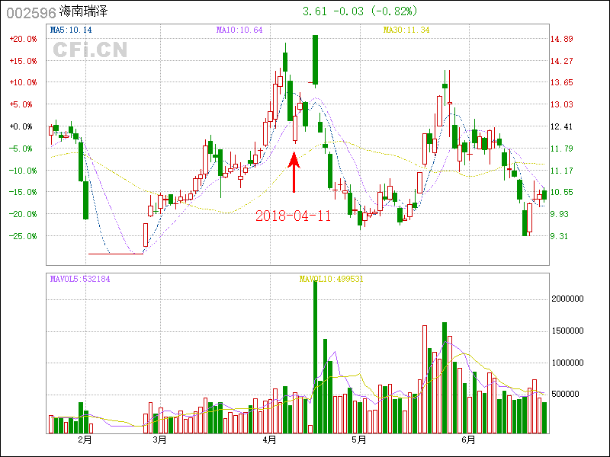This screenshot has height=457, width=610.
Task: Click the MA5:10.14 legend label
Action: click(71, 30)
